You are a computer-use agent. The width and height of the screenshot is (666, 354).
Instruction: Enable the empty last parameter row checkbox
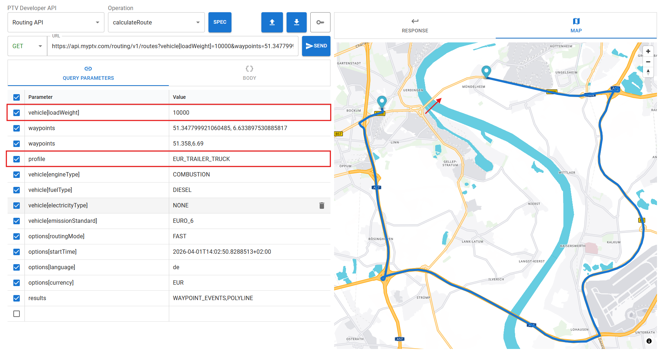click(x=17, y=314)
